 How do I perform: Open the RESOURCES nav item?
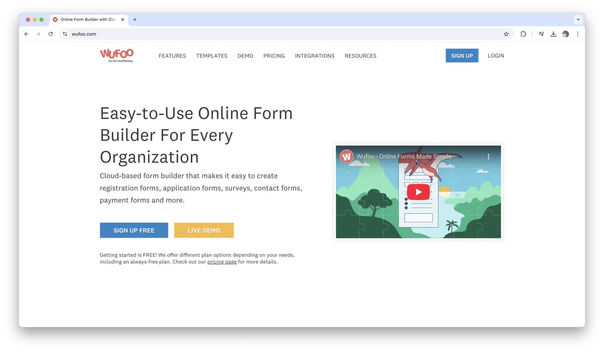click(x=360, y=56)
